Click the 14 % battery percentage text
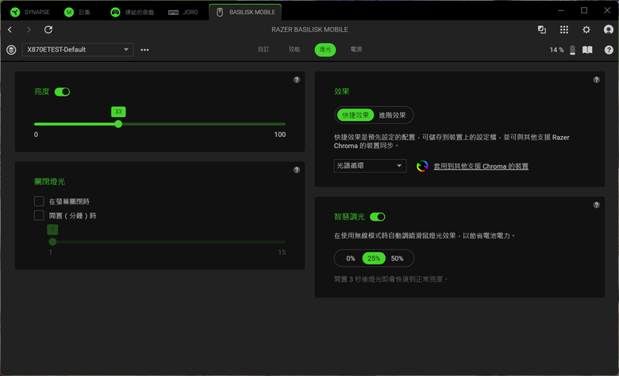The width and height of the screenshot is (619, 376). click(556, 50)
